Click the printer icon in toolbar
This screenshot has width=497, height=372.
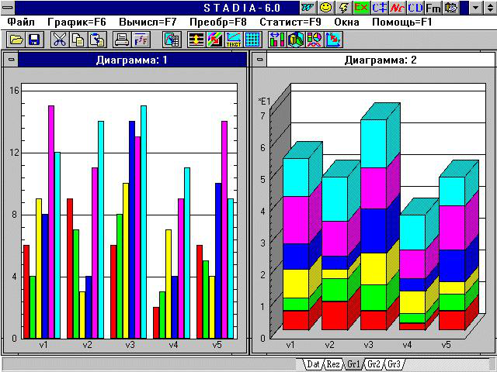point(122,40)
